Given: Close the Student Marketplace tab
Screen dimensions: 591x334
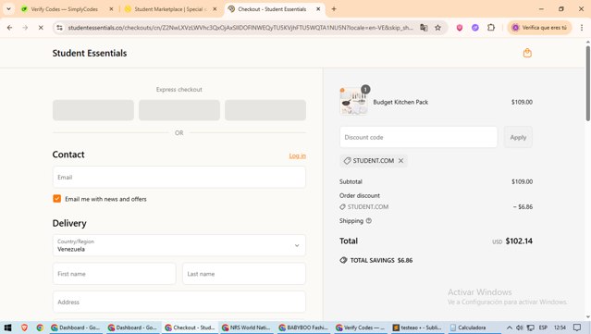Looking at the screenshot, I should pyautogui.click(x=215, y=9).
